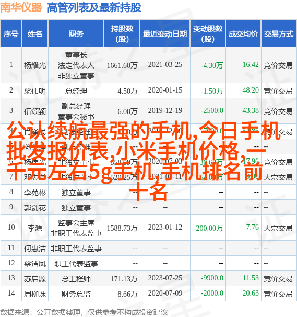Viewport: 297px width, 317px height.
Task: Click the name 李苑彬 in row 8
Action: tap(35, 193)
